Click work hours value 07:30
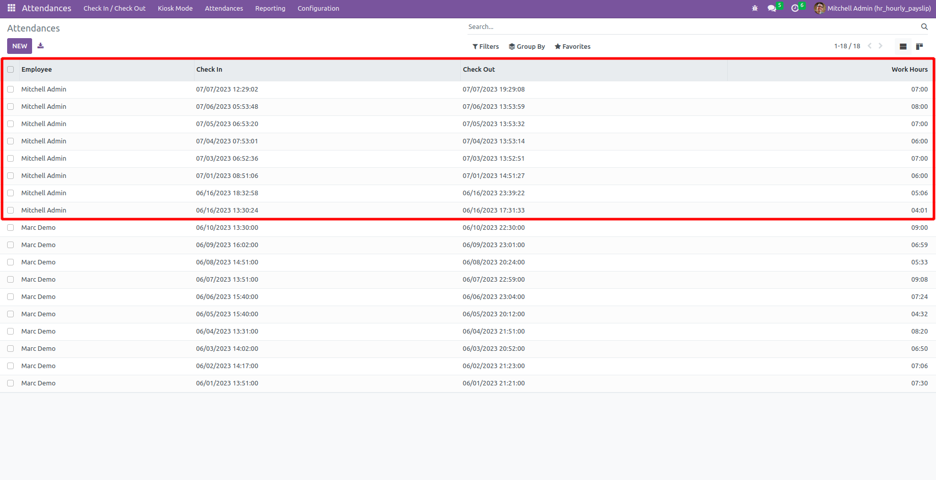This screenshot has width=936, height=480. (919, 383)
